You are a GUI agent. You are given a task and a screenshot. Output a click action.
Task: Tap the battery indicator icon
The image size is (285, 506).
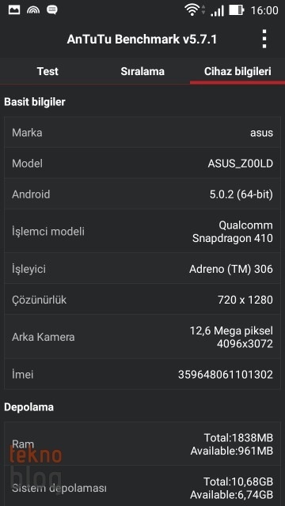pos(237,10)
